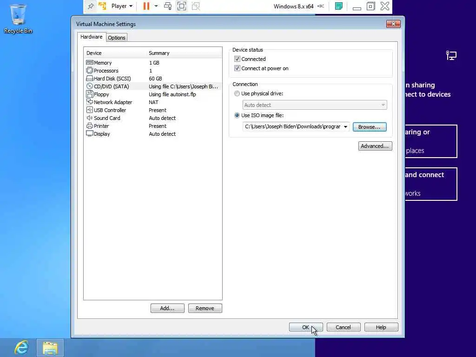Select Network Adapter device
This screenshot has height=357, width=476.
[152, 102]
